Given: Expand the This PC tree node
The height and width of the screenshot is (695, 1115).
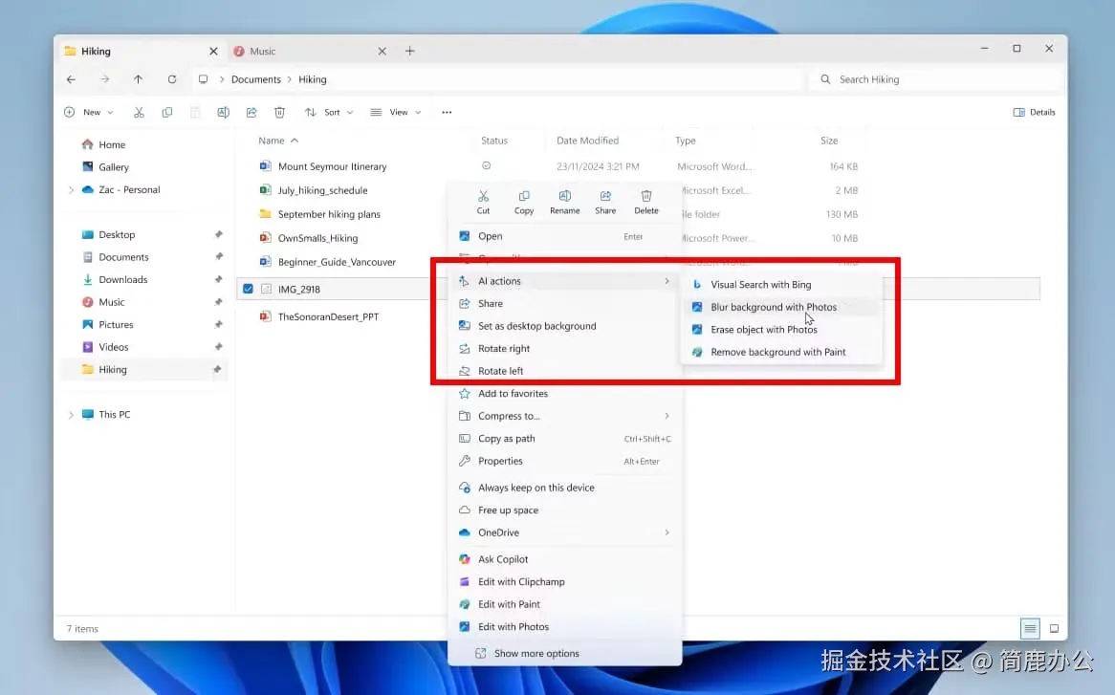Looking at the screenshot, I should pyautogui.click(x=71, y=415).
